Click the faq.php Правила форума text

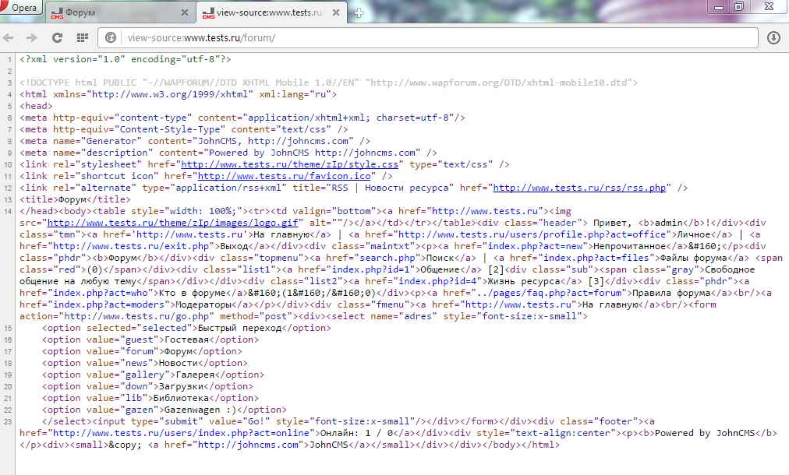[577, 293]
